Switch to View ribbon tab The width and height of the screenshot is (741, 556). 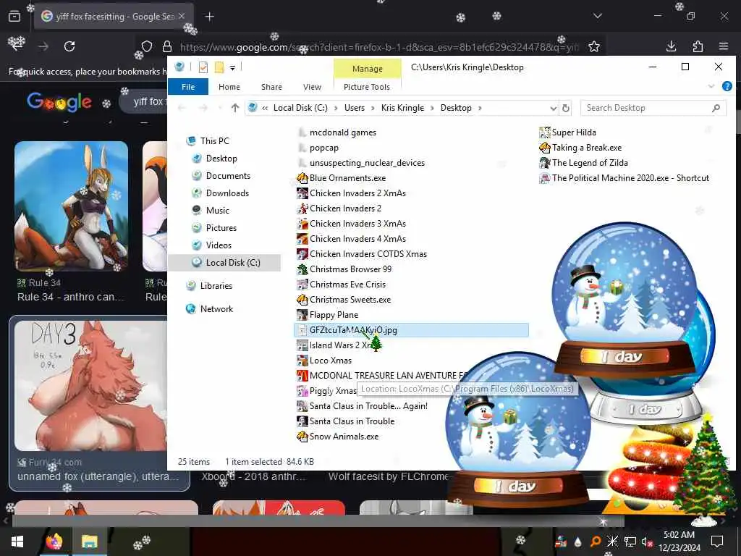pyautogui.click(x=312, y=87)
